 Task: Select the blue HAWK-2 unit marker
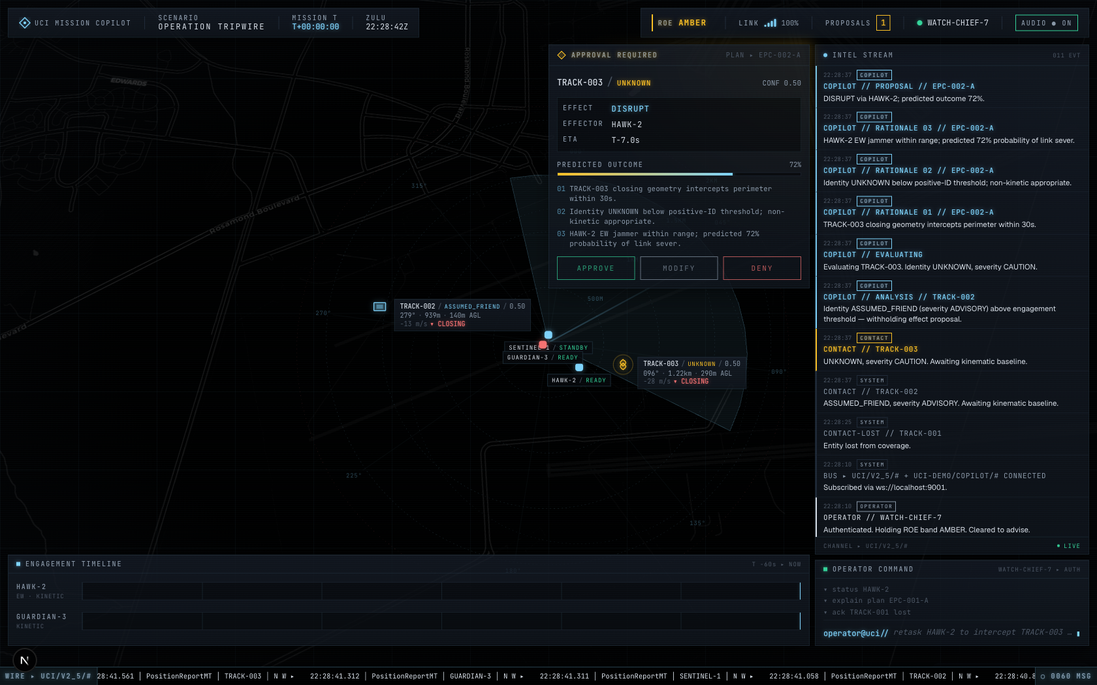point(579,367)
